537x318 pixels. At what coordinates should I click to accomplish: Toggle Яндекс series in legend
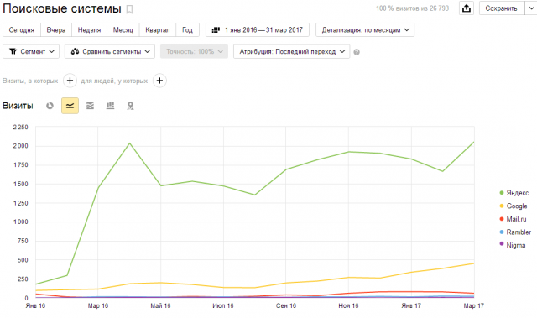[514, 193]
